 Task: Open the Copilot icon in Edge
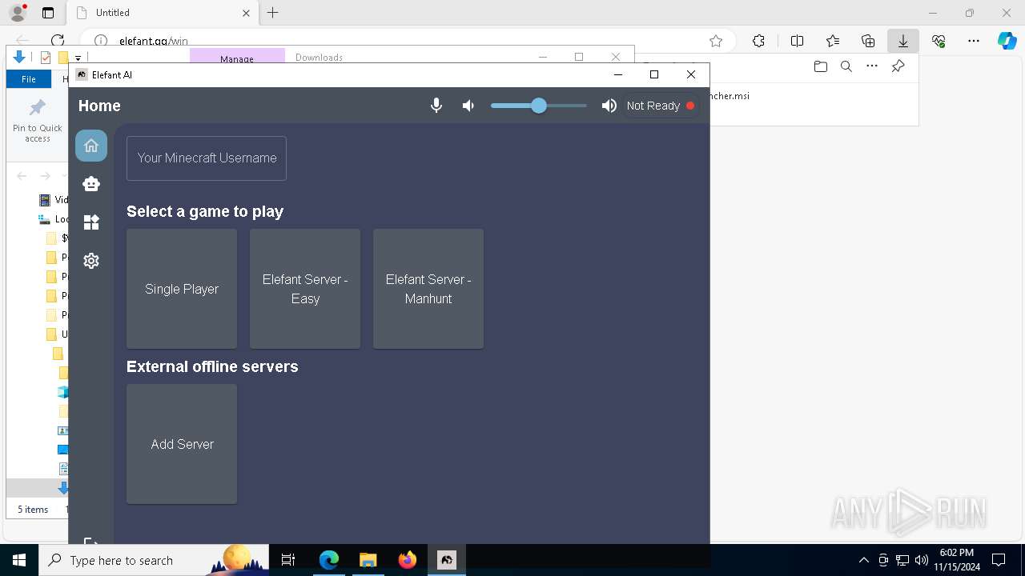(1007, 41)
